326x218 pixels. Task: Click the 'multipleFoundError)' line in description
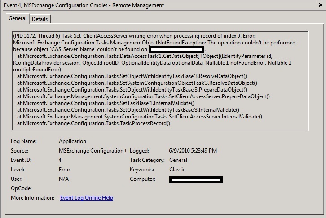click(x=37, y=70)
